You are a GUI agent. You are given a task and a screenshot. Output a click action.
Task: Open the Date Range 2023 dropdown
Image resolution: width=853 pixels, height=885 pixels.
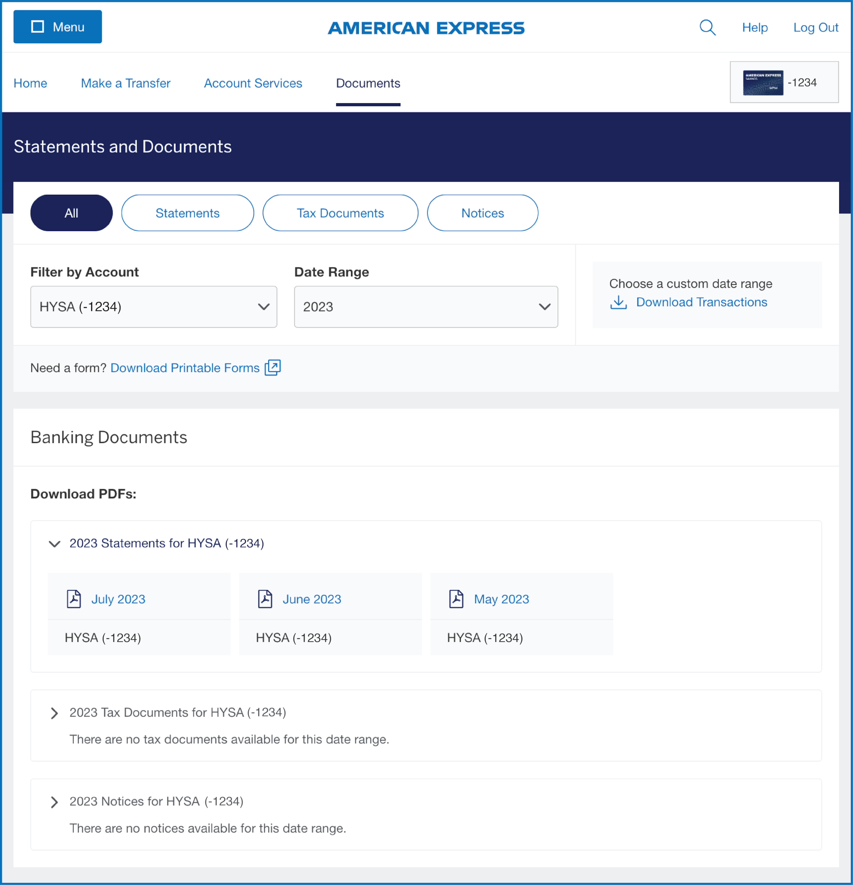tap(426, 307)
